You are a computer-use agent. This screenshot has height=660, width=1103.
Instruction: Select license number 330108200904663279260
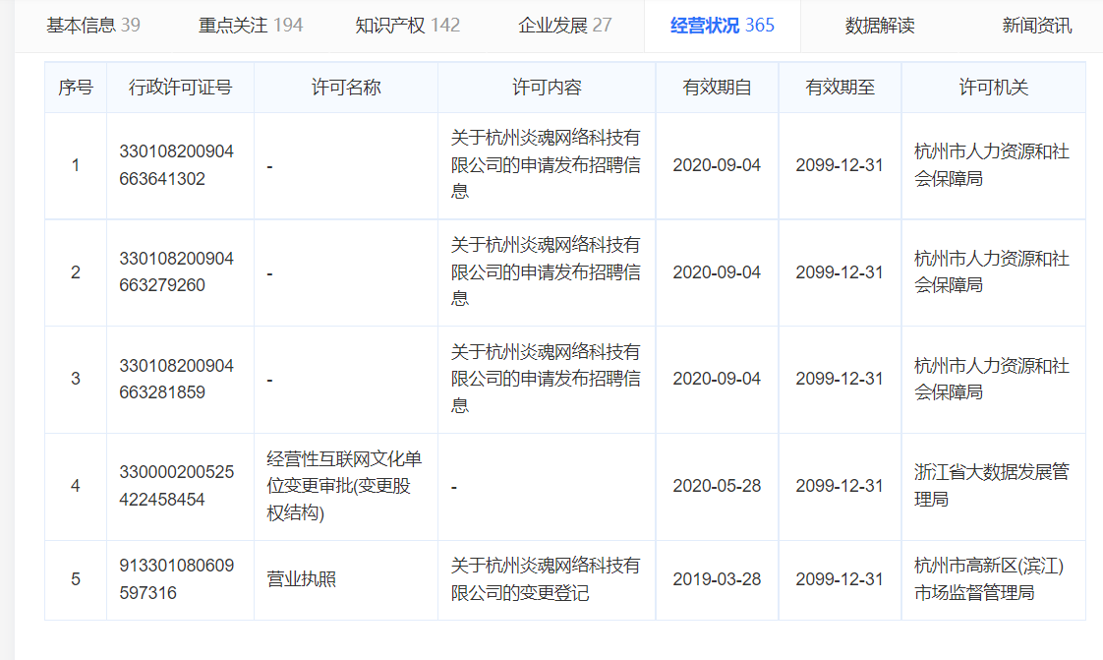[177, 272]
